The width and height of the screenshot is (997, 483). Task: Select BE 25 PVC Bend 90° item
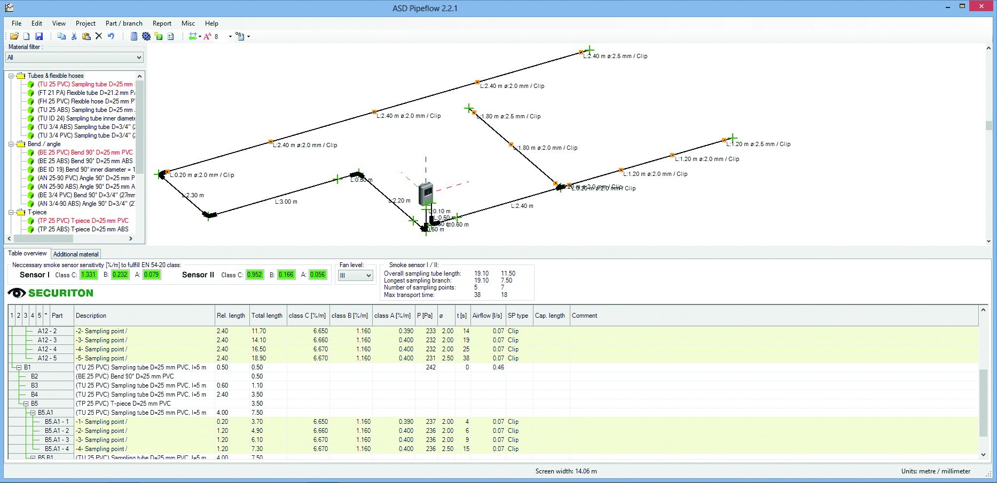(85, 152)
